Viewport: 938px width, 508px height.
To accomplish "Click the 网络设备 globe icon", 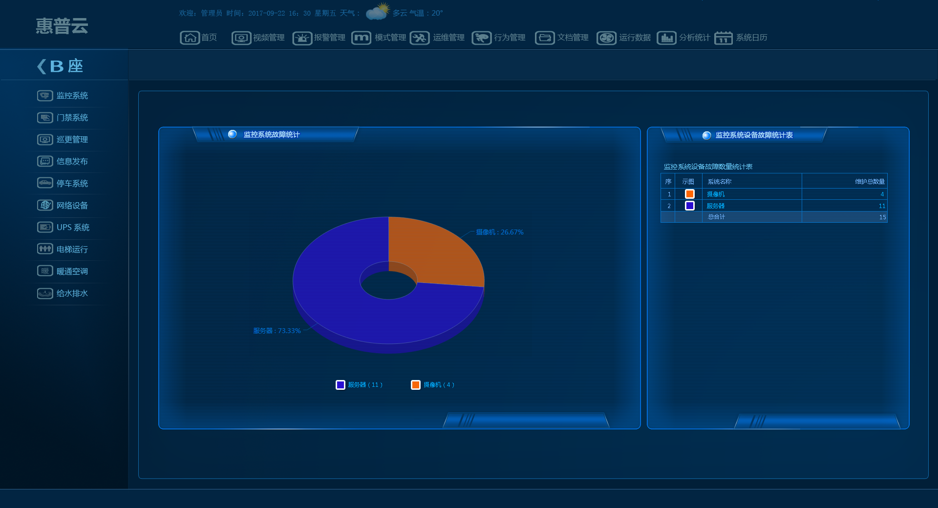I will [x=45, y=205].
